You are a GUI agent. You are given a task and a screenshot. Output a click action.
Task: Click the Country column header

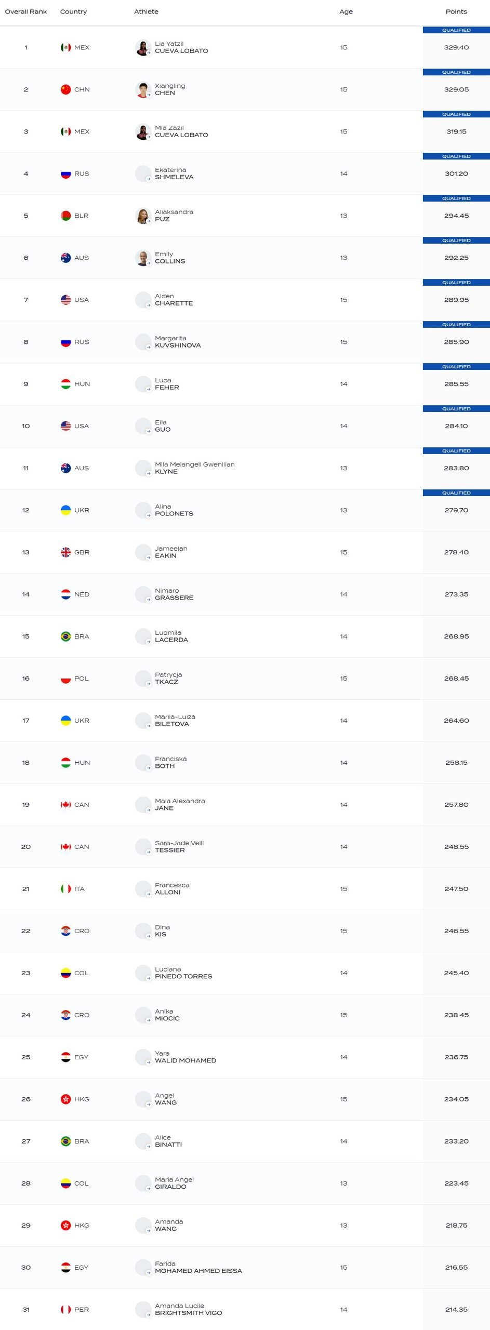click(73, 11)
